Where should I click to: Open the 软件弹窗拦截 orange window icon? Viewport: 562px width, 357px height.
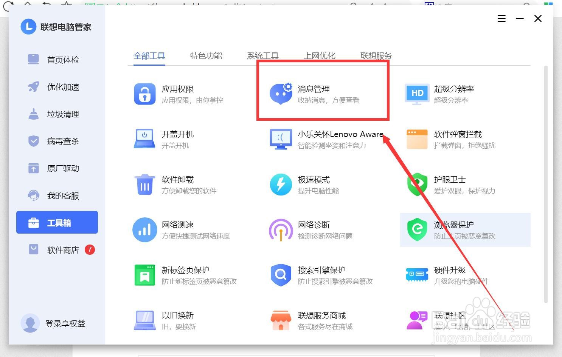pos(417,139)
